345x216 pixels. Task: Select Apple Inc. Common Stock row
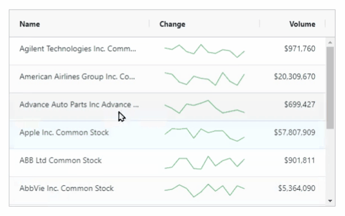tap(167, 135)
